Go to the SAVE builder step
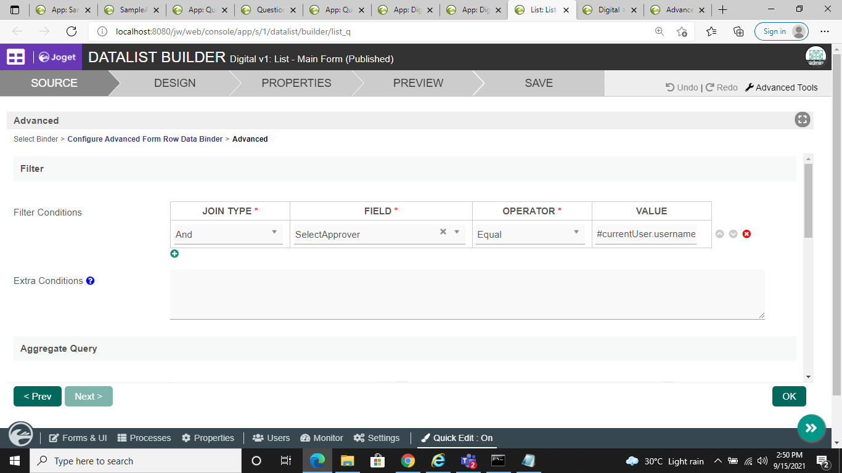 pyautogui.click(x=539, y=83)
